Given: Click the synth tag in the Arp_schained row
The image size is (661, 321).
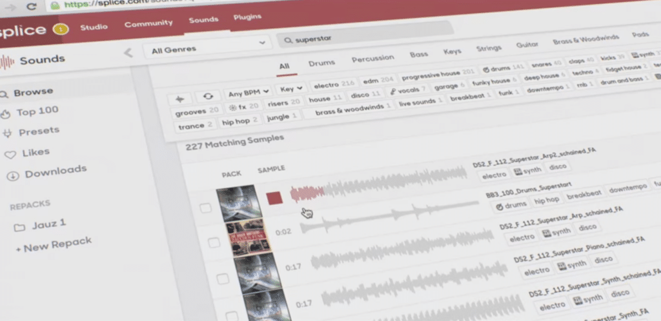Looking at the screenshot, I should pyautogui.click(x=557, y=232).
